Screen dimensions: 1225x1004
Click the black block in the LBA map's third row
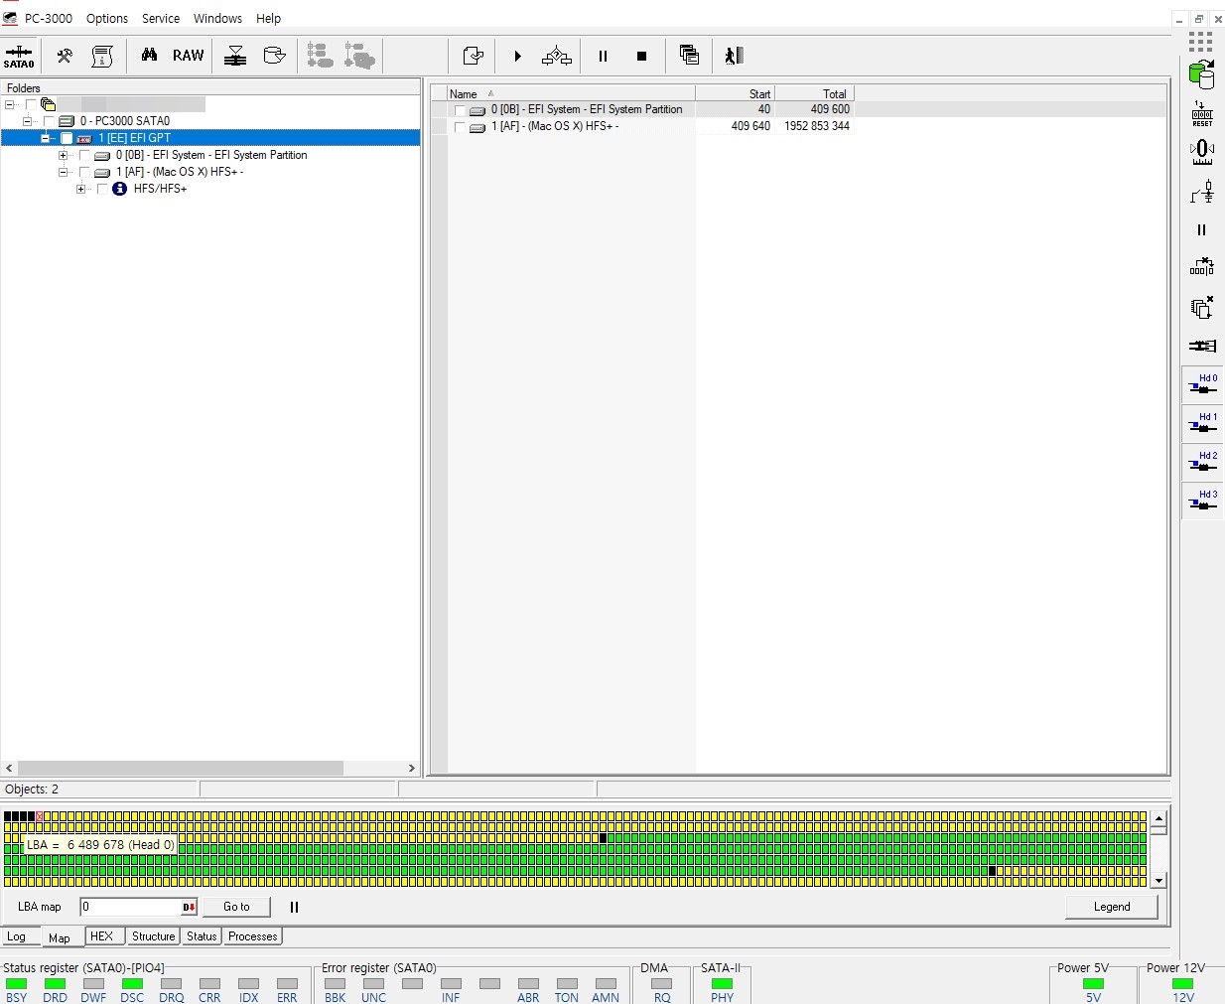pos(603,838)
